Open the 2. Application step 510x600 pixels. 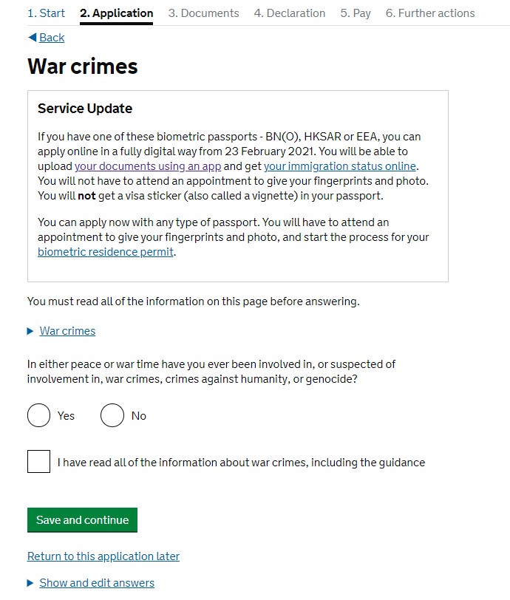[x=116, y=13]
